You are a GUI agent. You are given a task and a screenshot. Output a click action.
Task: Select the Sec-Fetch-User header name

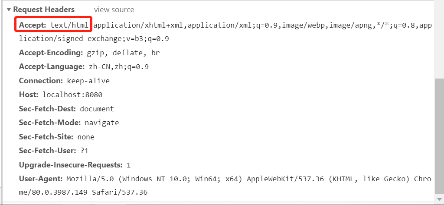(48, 151)
